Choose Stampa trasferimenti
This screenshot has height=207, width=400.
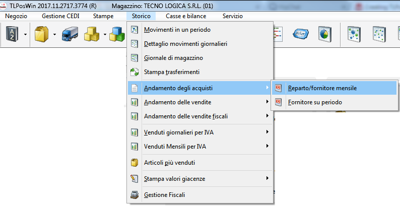click(x=201, y=72)
